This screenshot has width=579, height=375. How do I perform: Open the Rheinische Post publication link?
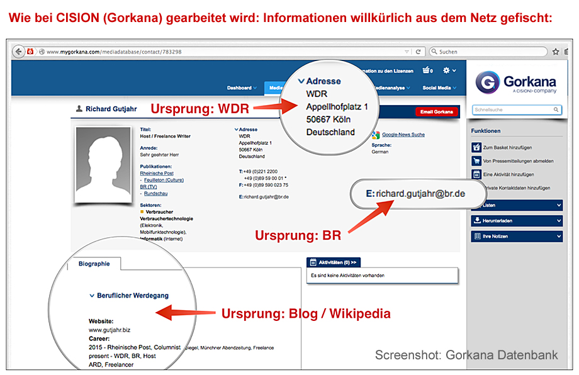point(157,173)
